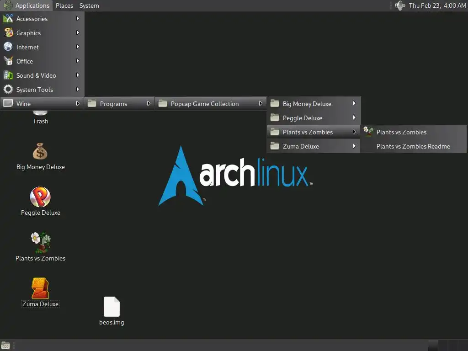Viewport: 468px width, 351px height.
Task: Select the Wine menu entry
Action: click(42, 104)
